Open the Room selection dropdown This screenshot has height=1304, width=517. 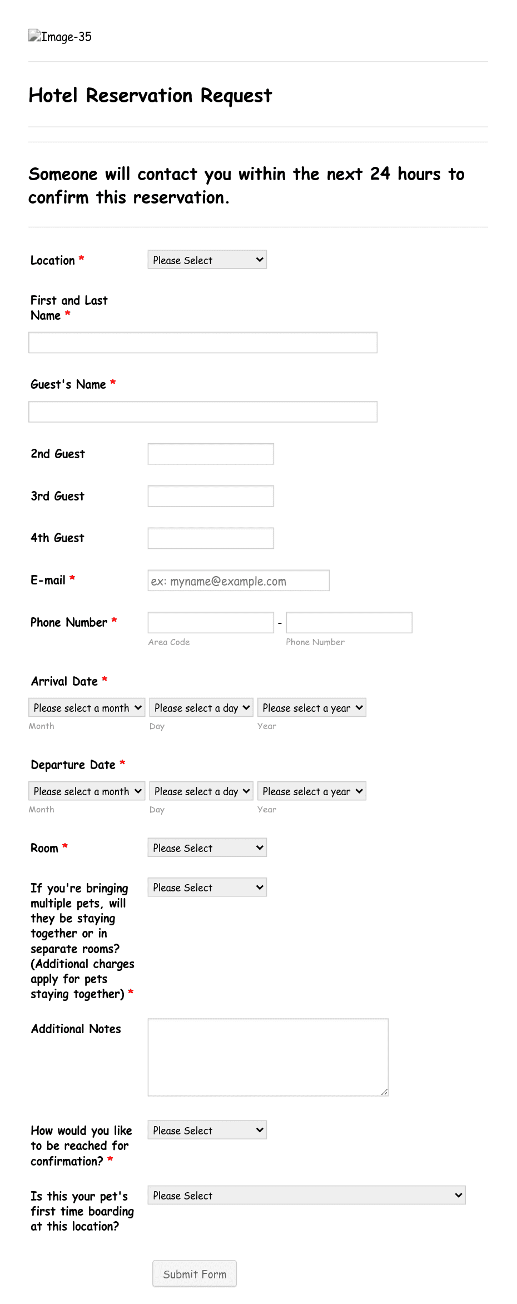click(206, 847)
